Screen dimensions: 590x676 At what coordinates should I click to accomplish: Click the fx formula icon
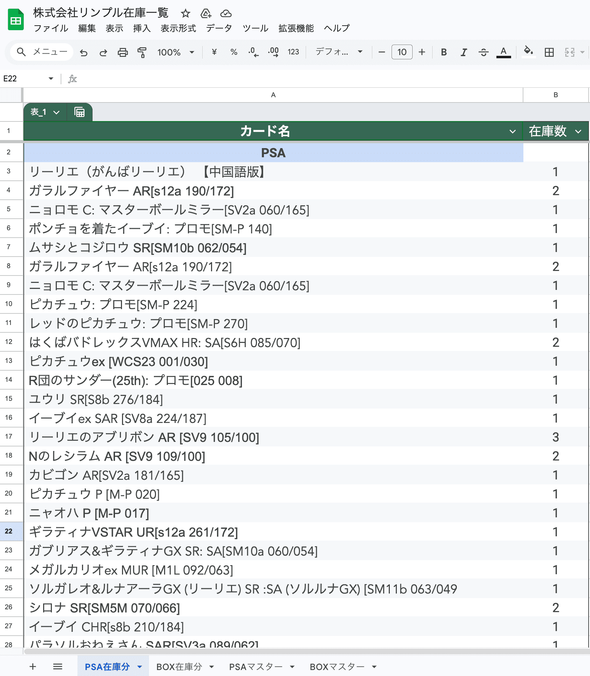pos(72,79)
